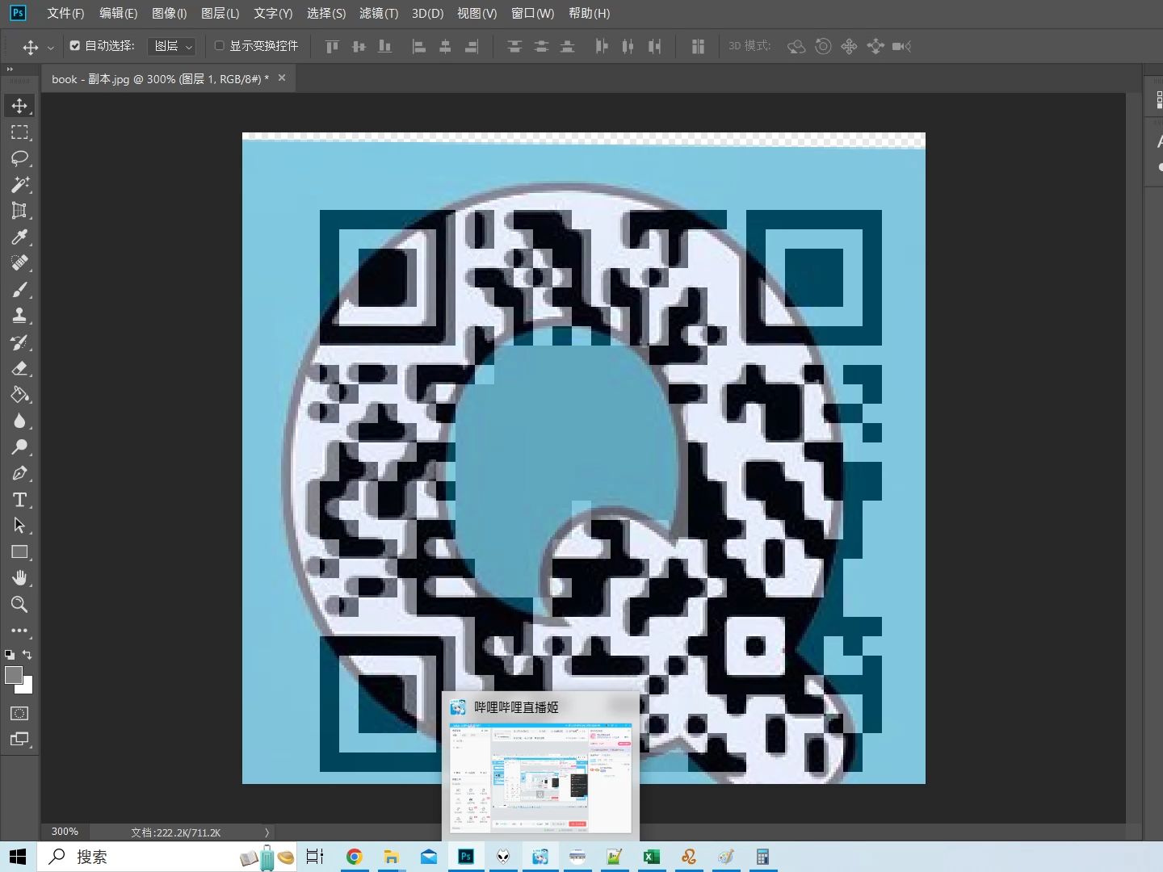
Task: Enable the 显示变换控件 checkbox
Action: pyautogui.click(x=219, y=46)
